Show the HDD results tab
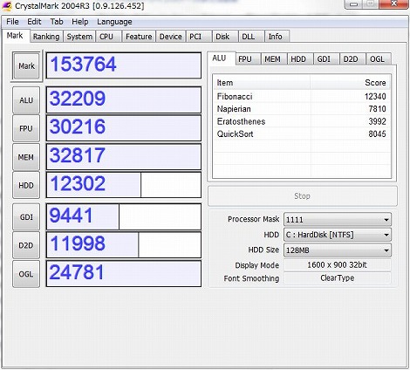The height and width of the screenshot is (370, 410). 300,59
